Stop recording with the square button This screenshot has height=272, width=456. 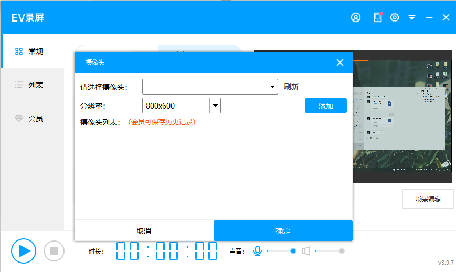click(x=54, y=251)
